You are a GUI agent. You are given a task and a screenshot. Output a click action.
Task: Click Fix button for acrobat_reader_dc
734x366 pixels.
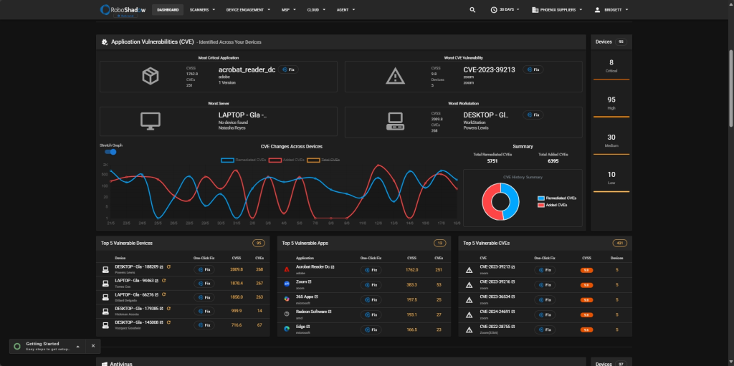tap(288, 69)
